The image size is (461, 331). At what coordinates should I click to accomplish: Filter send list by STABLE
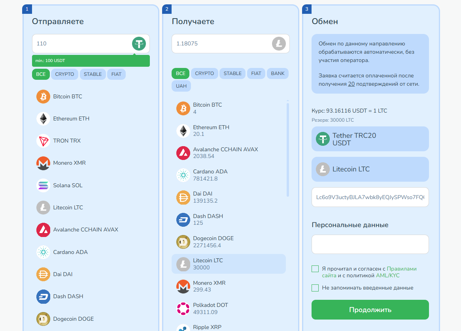(x=93, y=74)
